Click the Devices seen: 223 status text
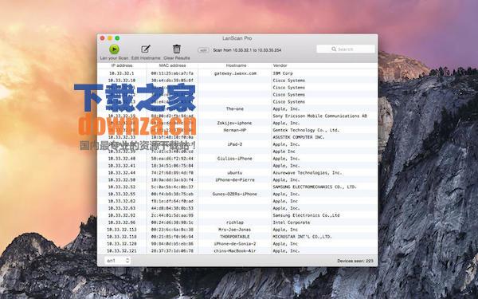The width and height of the screenshot is (478, 299). click(x=355, y=261)
